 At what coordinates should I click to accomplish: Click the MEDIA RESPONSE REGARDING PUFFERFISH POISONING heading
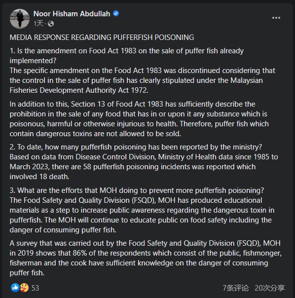102,37
